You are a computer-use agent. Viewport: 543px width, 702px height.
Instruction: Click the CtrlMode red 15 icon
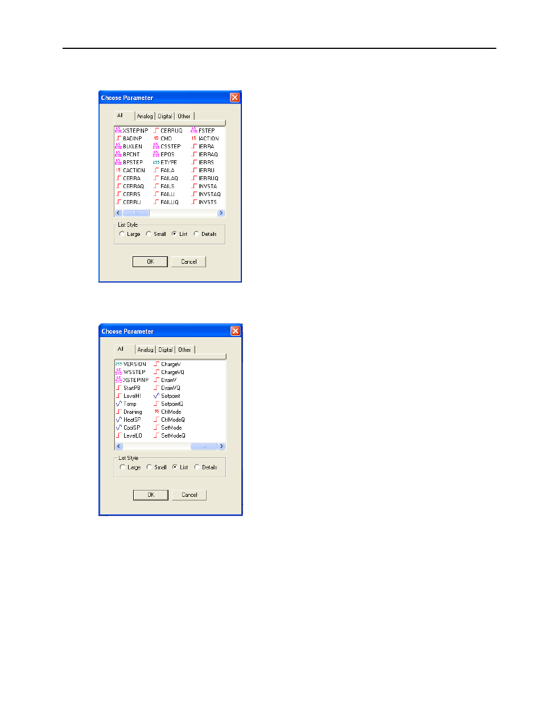click(157, 412)
